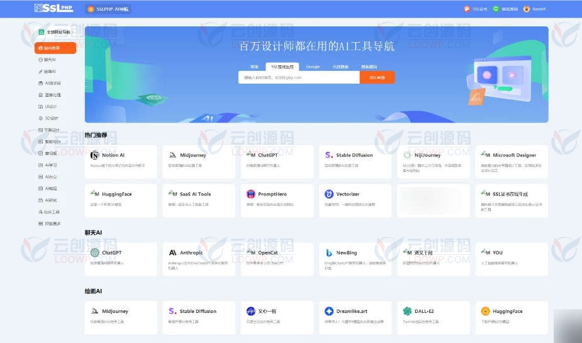Image resolution: width=582 pixels, height=343 pixels.
Task: Go to 绘画AI in the sidebar
Action: tap(47, 71)
